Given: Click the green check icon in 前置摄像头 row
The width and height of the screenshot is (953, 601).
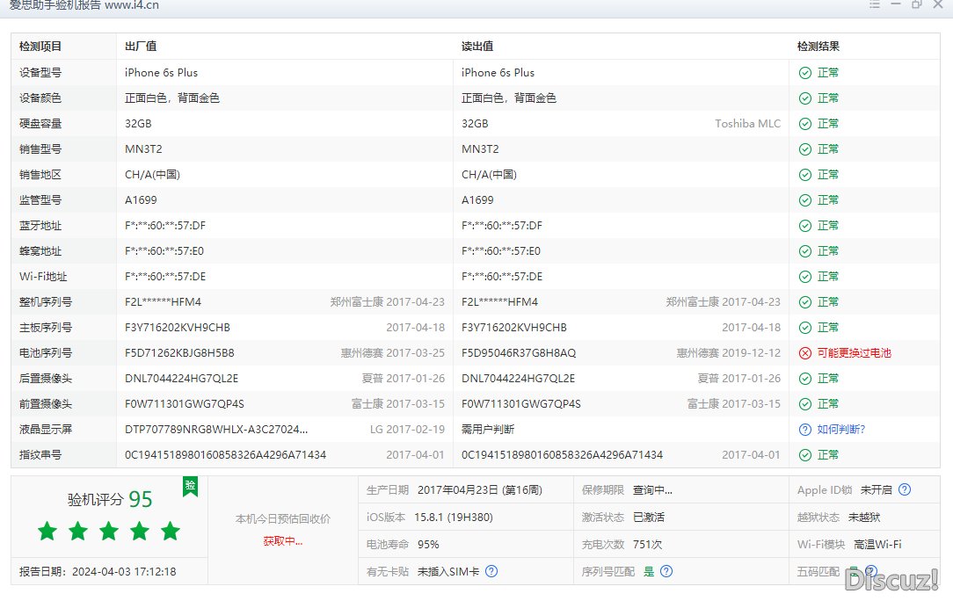Looking at the screenshot, I should [x=804, y=405].
